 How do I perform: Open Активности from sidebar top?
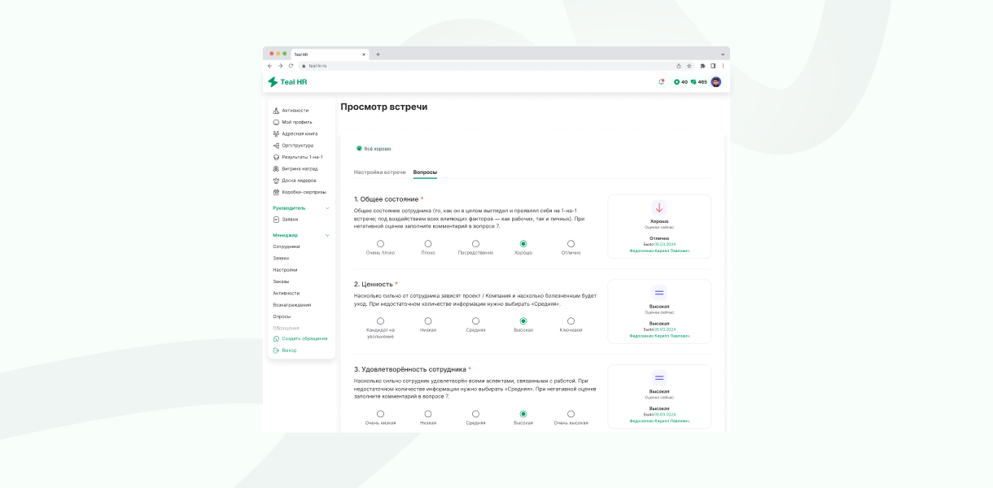(x=291, y=111)
